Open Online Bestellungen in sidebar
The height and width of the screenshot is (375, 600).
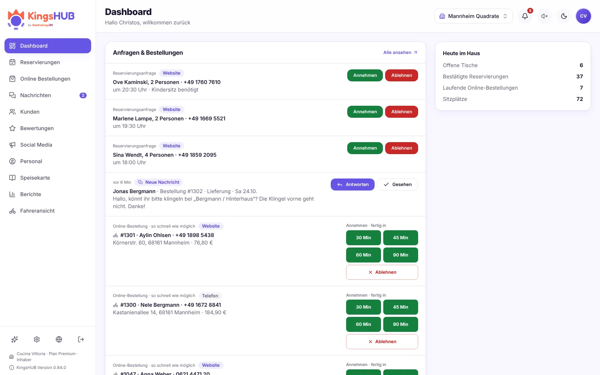tap(48, 79)
